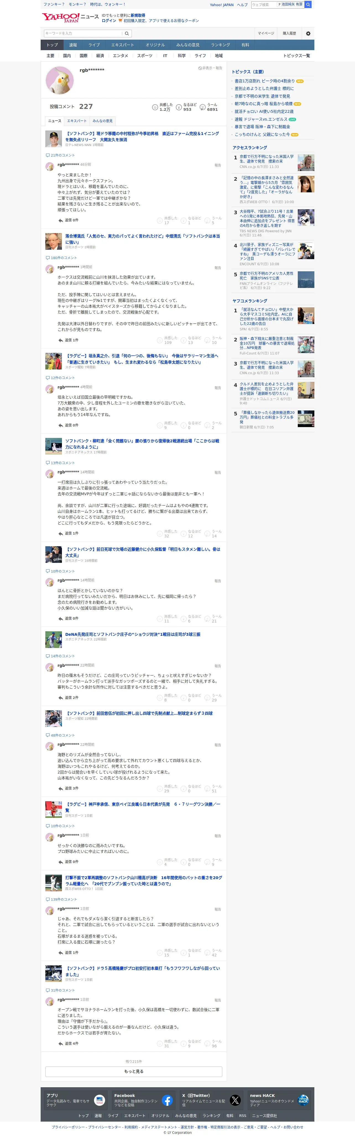Viewport: 355px width, 1141px height.
Task: Open the 落合博満 article thumbnail
Action: click(x=53, y=241)
